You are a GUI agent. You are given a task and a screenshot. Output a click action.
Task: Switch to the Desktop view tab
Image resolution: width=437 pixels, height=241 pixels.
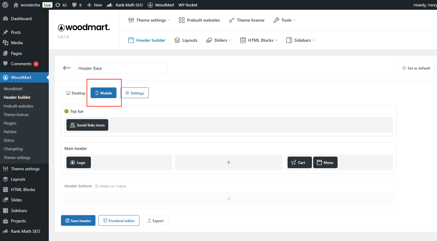pyautogui.click(x=76, y=93)
